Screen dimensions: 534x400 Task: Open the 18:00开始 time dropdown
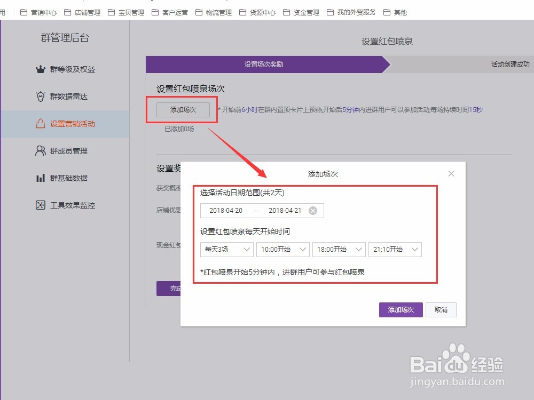pos(339,249)
